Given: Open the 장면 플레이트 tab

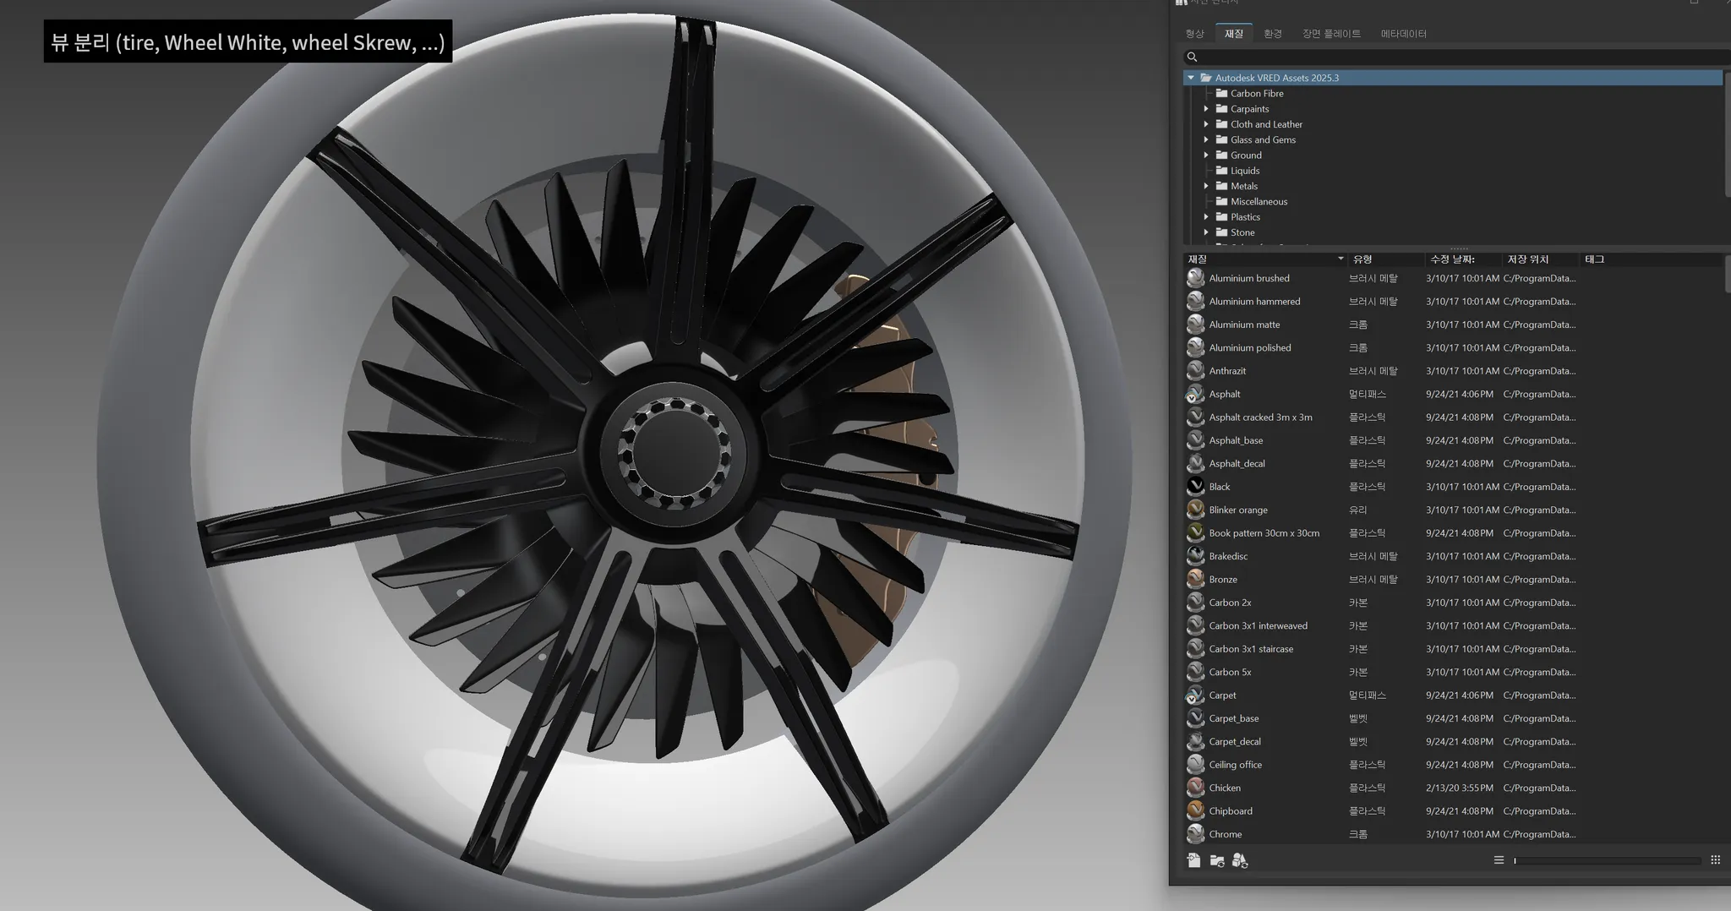Looking at the screenshot, I should [x=1331, y=34].
